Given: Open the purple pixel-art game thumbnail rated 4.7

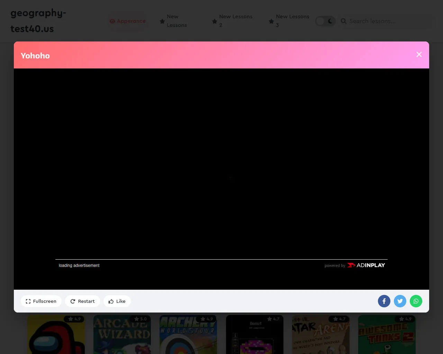Looking at the screenshot, I should tap(255, 334).
